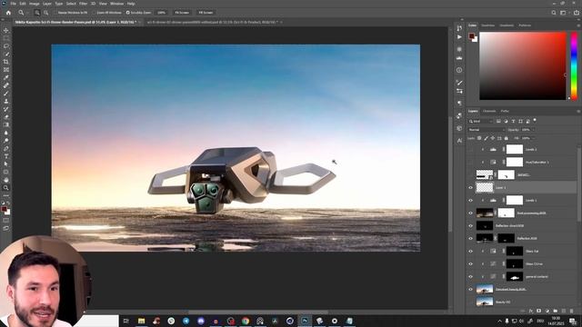Select the Dodge tool
582x327 pixels.
pos(6,141)
